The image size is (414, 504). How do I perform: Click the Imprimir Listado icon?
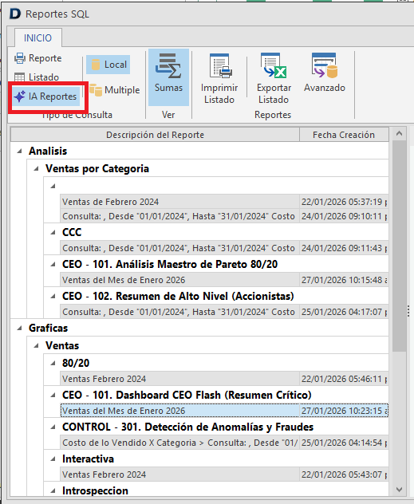219,66
